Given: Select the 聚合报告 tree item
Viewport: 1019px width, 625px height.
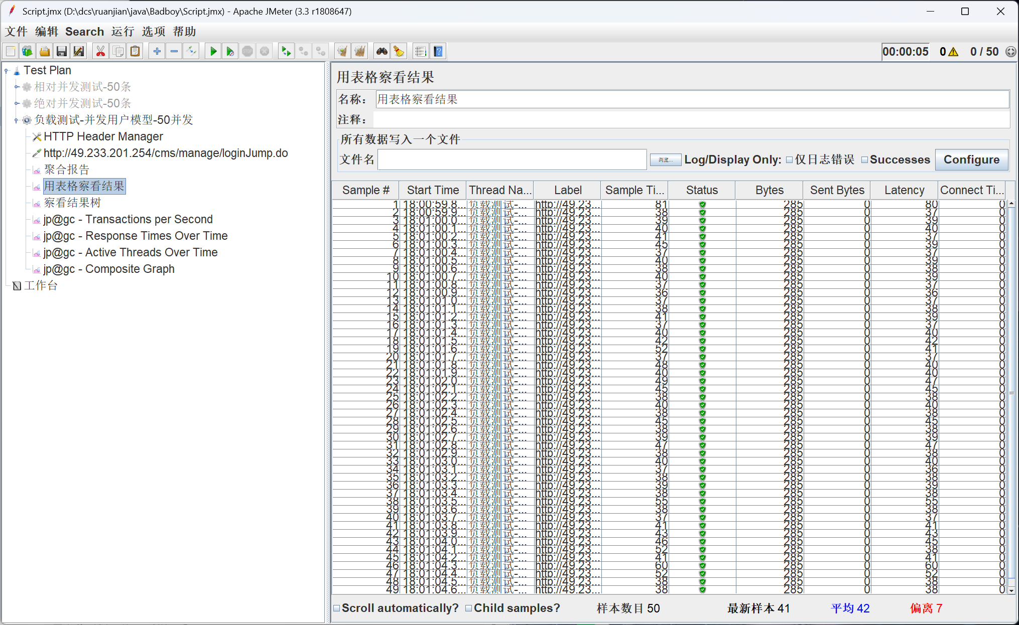Looking at the screenshot, I should coord(66,170).
